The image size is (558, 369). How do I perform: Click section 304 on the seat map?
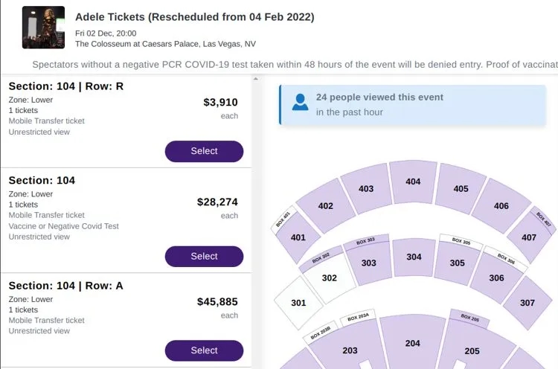pos(414,257)
